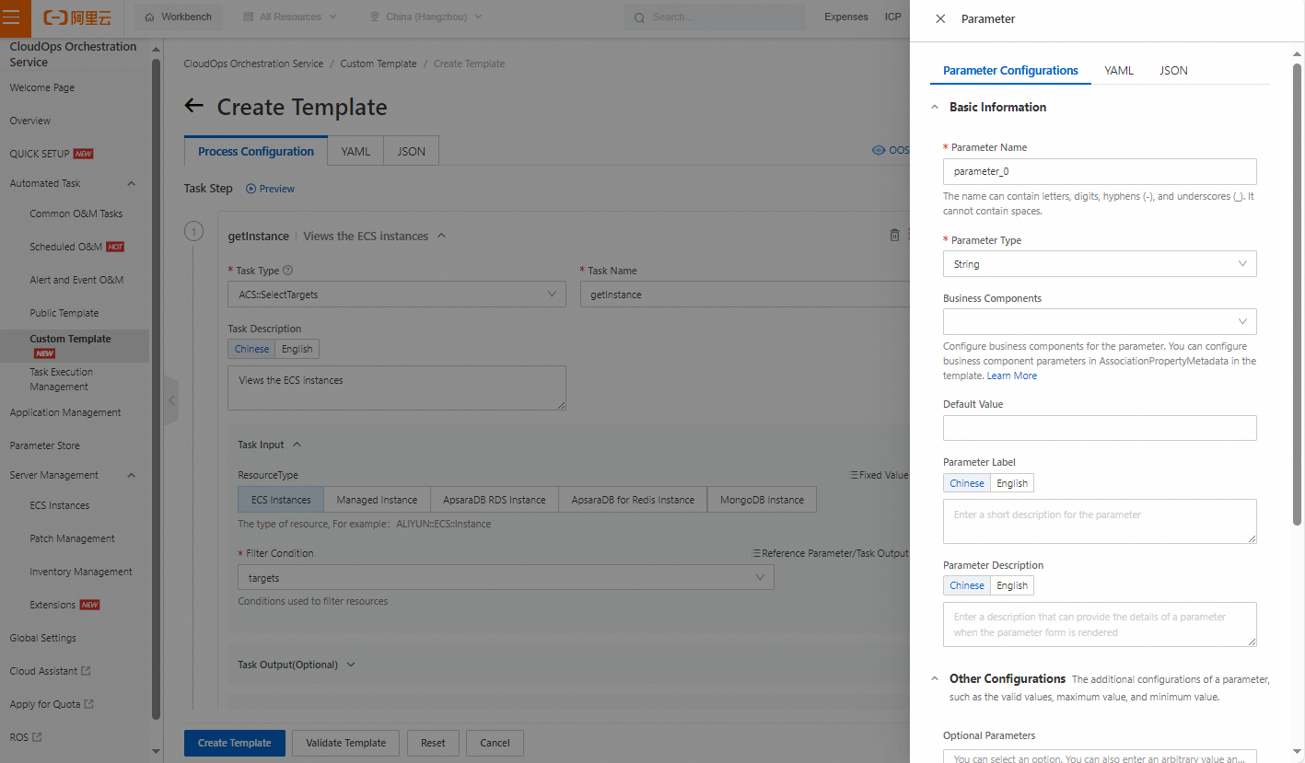Click the Workbench button
Image resolution: width=1305 pixels, height=763 pixels.
coord(178,17)
